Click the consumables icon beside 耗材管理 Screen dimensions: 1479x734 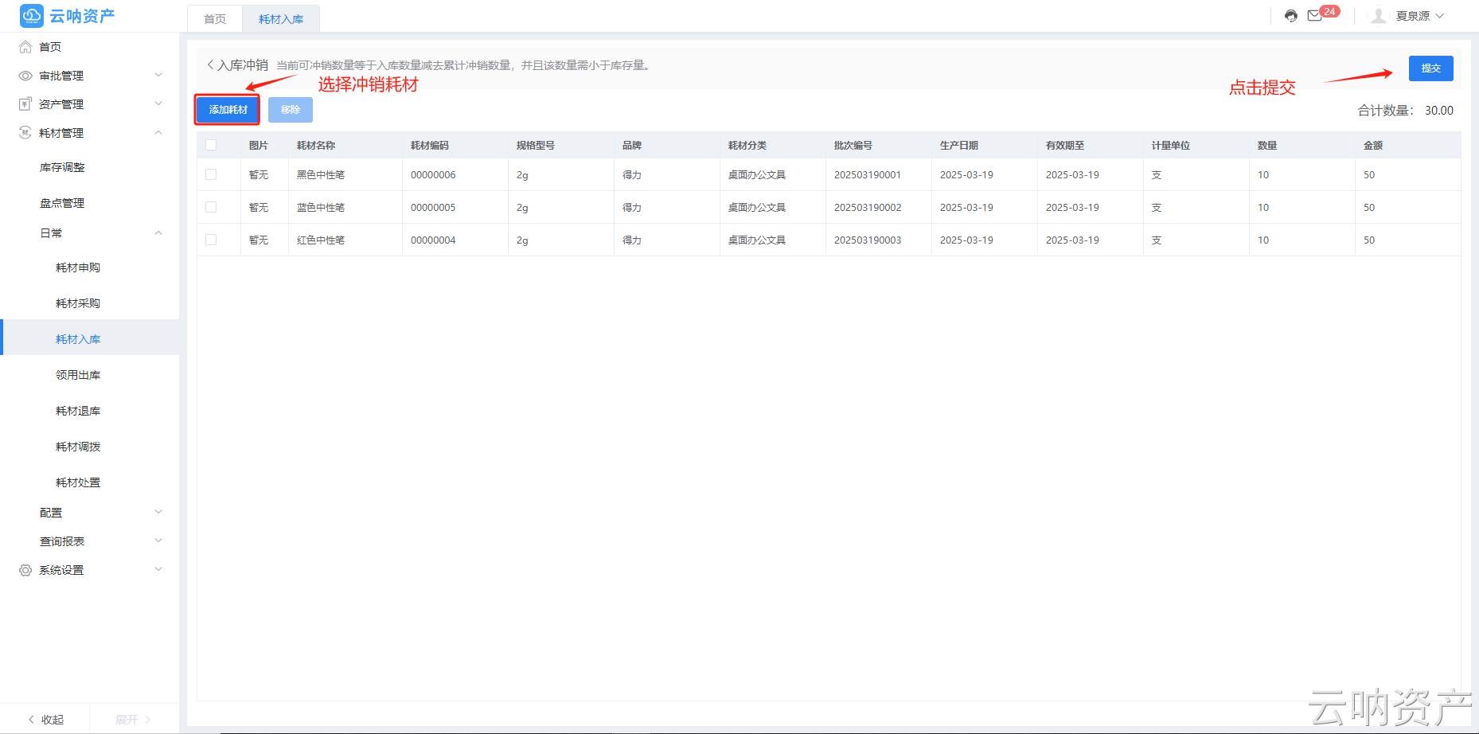(x=25, y=133)
